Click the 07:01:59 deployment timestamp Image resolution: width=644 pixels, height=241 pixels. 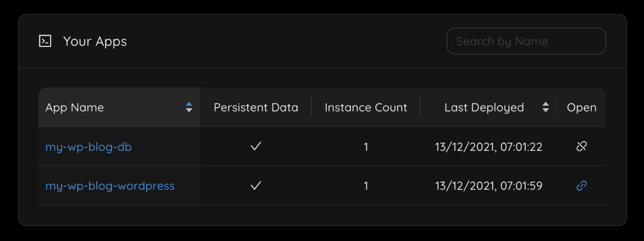(488, 186)
